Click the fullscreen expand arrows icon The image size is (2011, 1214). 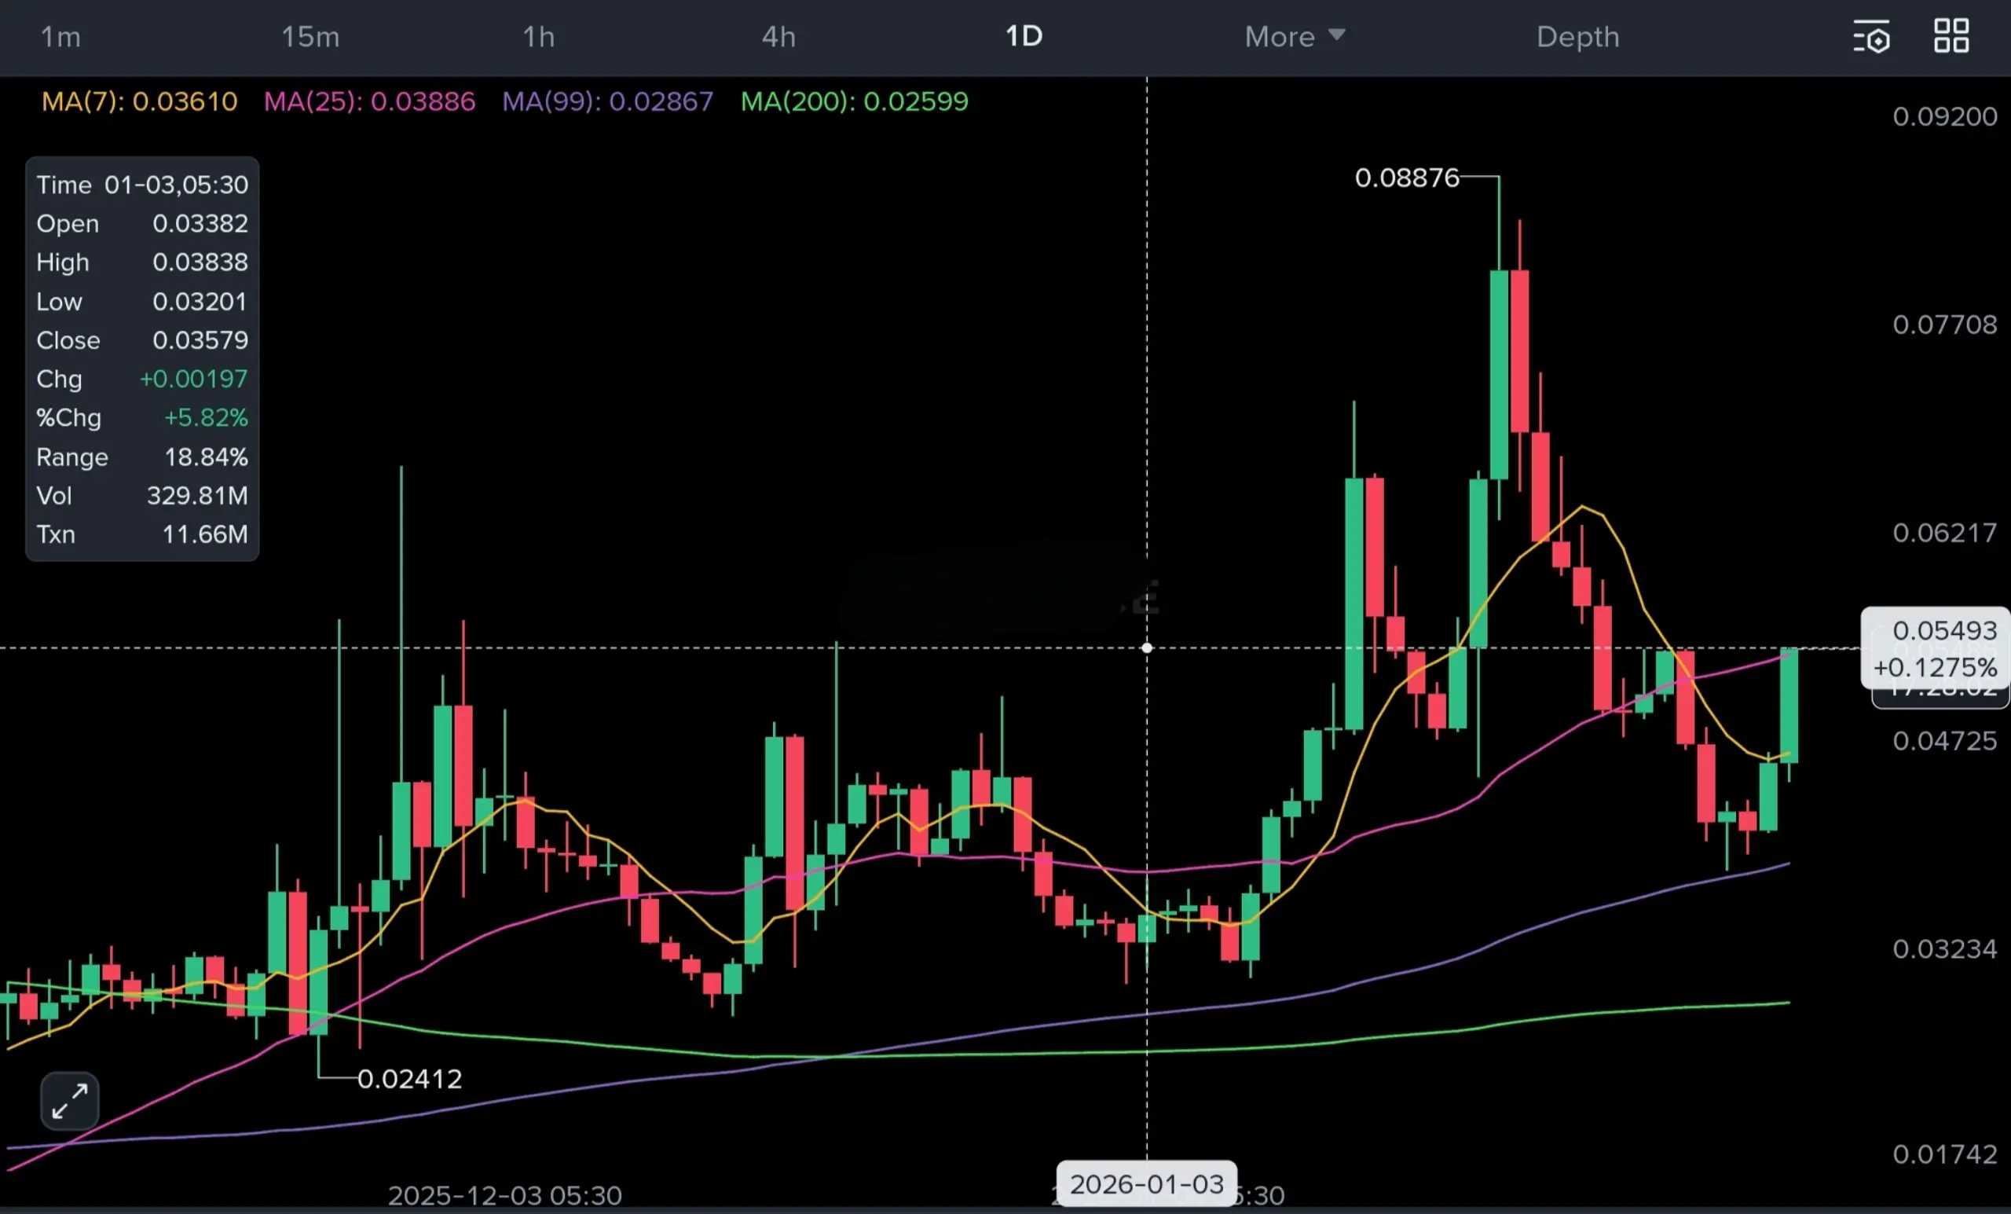coord(69,1101)
